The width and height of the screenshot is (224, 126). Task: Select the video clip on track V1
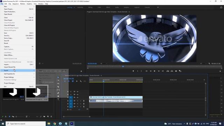pyautogui.click(x=116, y=97)
